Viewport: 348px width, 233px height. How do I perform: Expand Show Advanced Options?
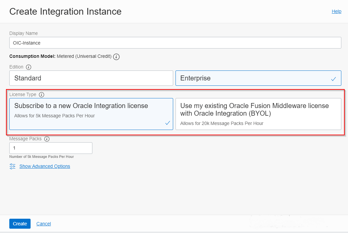[45, 166]
